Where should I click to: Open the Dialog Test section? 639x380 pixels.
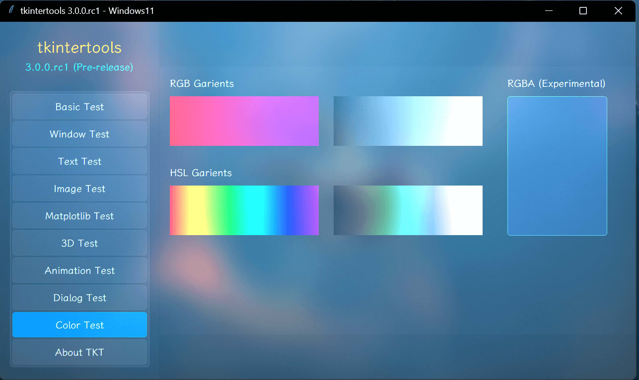click(79, 298)
